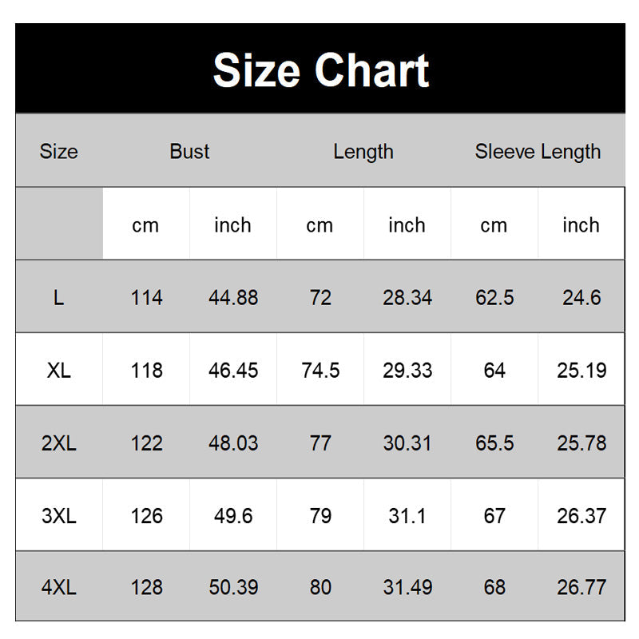This screenshot has width=639, height=639.
Task: Click the 62.5 sleeve cm cell
Action: point(494,298)
